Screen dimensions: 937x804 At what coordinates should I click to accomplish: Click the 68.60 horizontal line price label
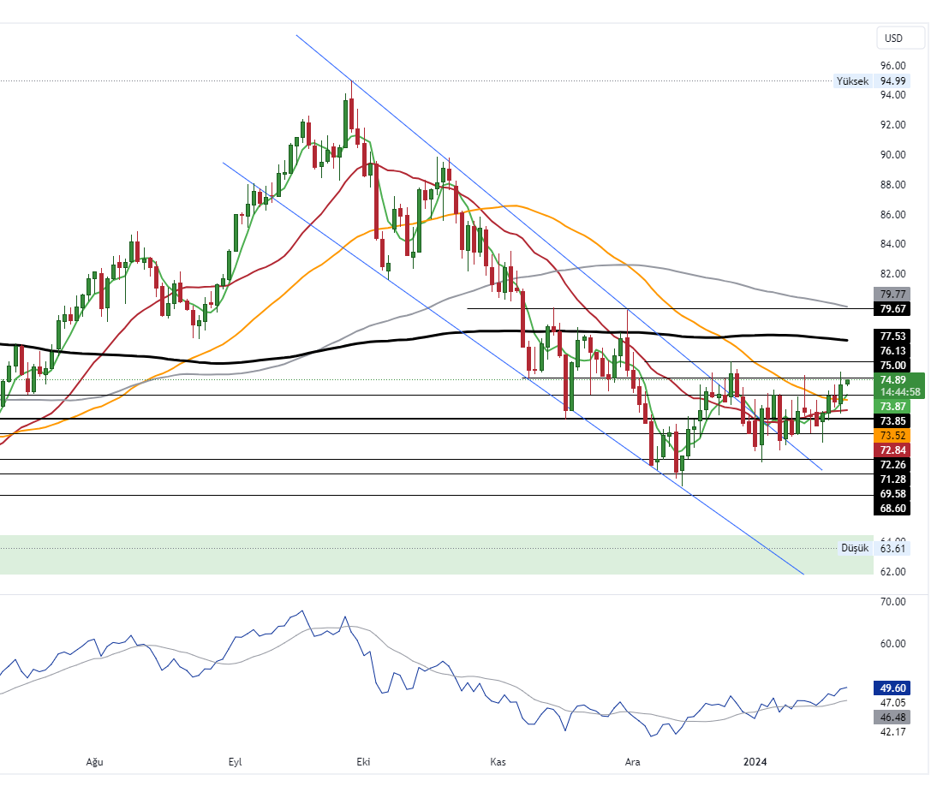coord(893,508)
